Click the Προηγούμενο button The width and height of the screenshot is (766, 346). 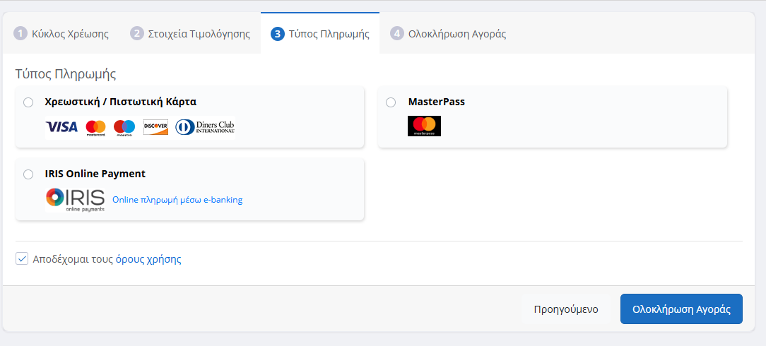[565, 309]
